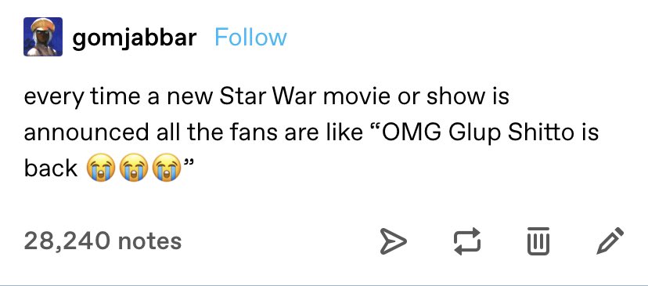
Task: Edit the post using the pencil icon
Action: [610, 241]
